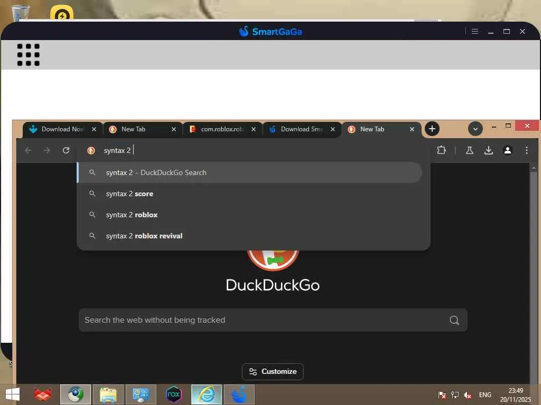Switch to the first New Tab tab

(142, 130)
